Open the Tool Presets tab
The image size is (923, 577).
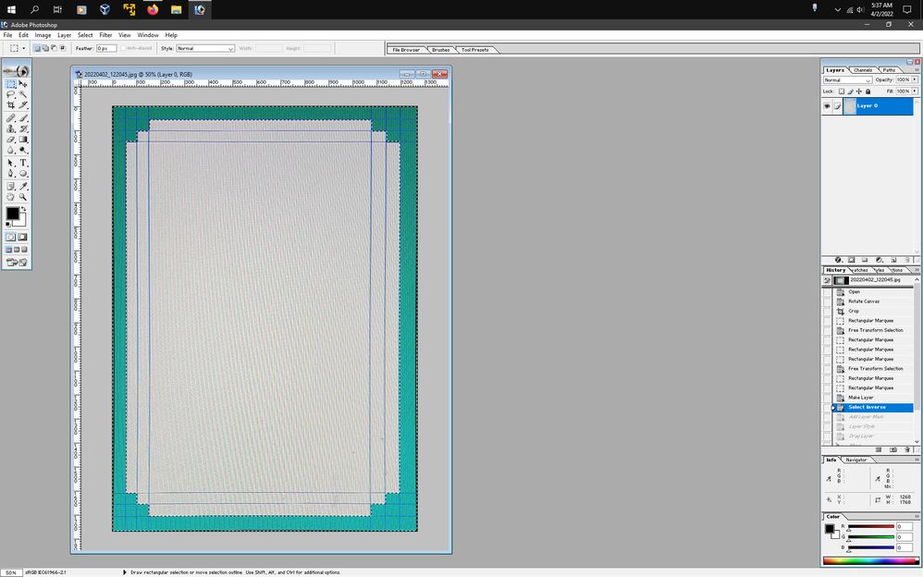point(475,50)
